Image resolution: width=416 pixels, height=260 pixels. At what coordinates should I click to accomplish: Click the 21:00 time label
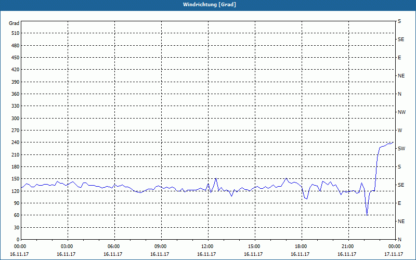(x=348, y=246)
